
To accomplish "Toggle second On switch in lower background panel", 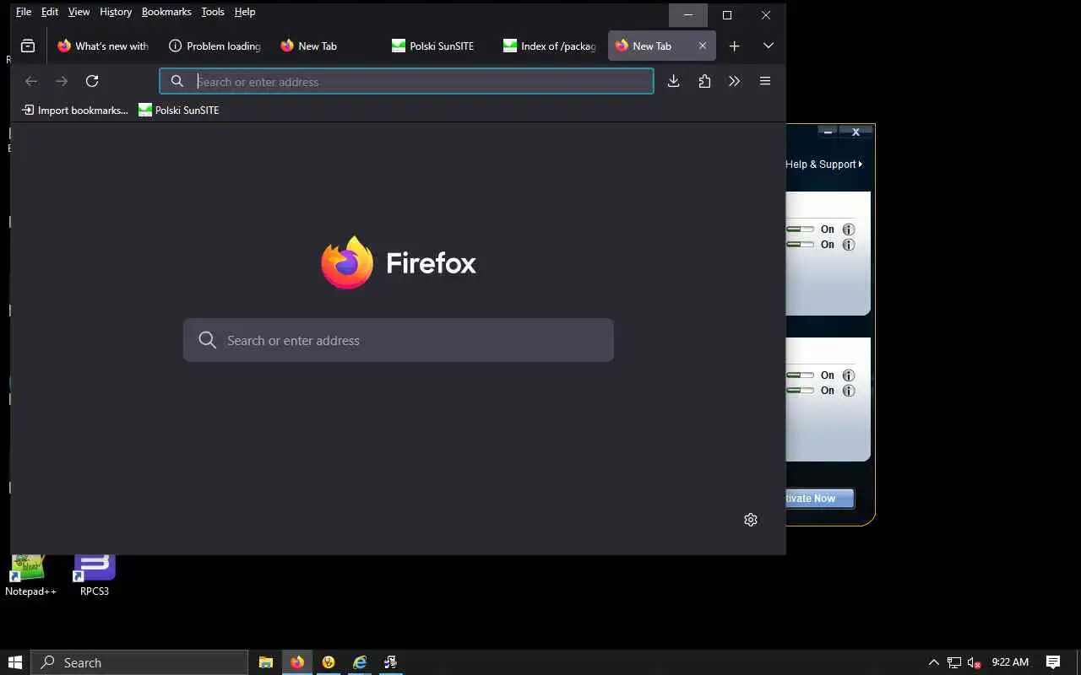I will tap(800, 391).
